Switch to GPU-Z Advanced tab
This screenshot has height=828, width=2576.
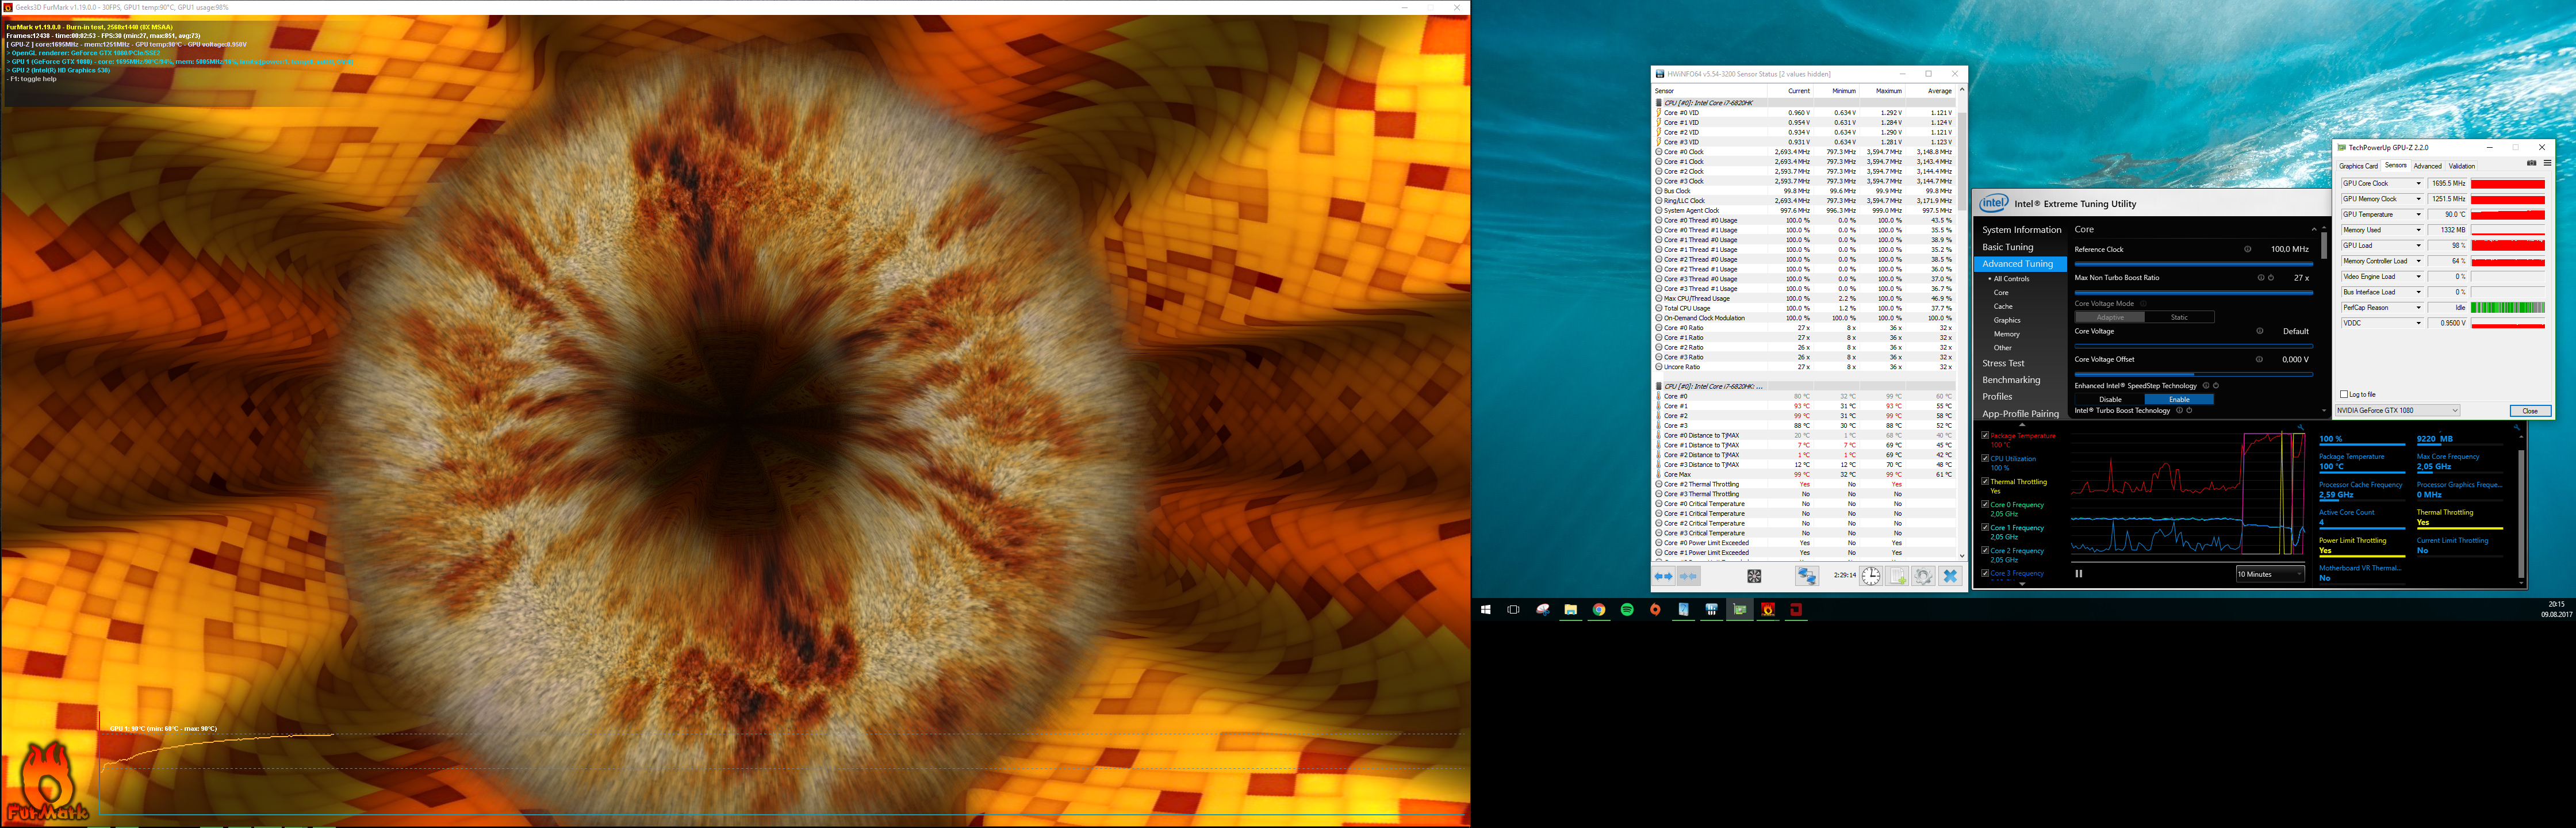[x=2428, y=166]
